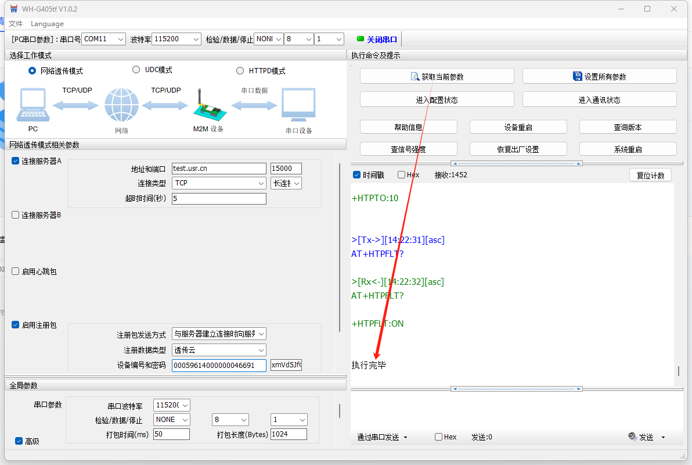
Task: Open the Language menu
Action: [47, 24]
